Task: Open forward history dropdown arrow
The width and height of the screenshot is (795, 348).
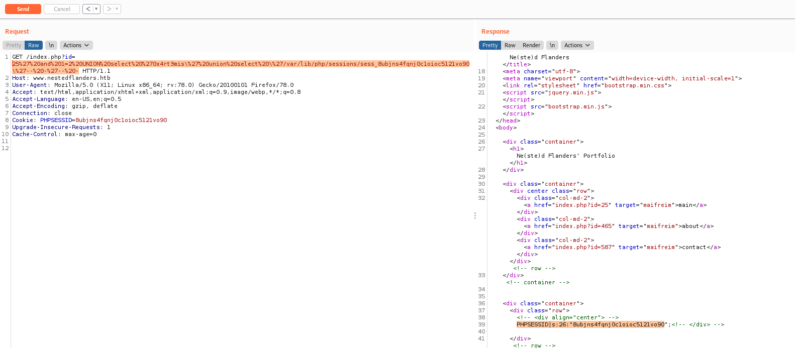Action: click(117, 9)
